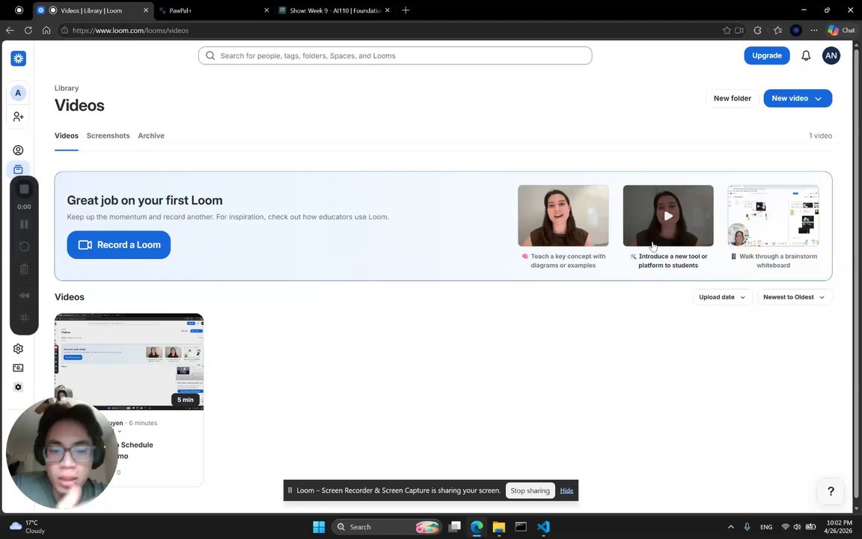Show hidden system tray icons

tap(730, 527)
